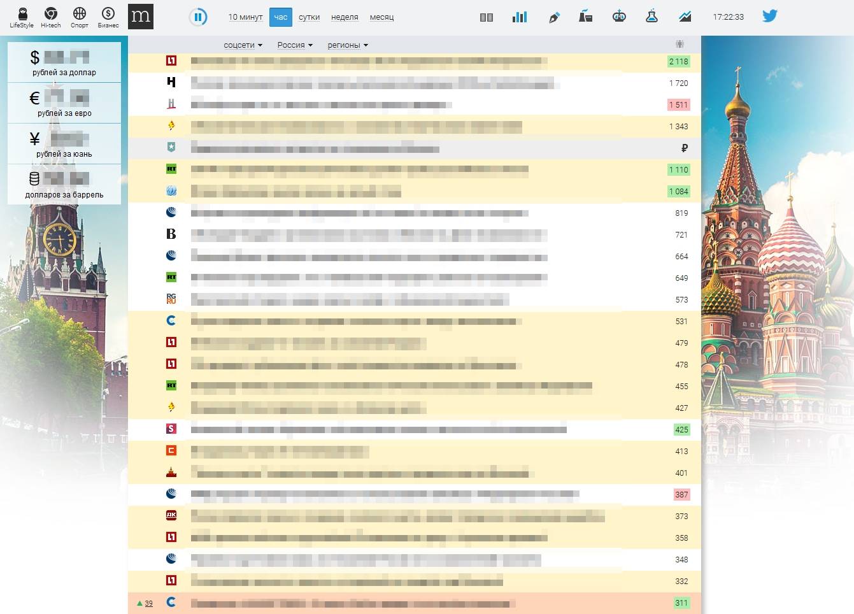Click the 'm' home logo
Image resolution: width=854 pixels, height=614 pixels.
pos(141,17)
